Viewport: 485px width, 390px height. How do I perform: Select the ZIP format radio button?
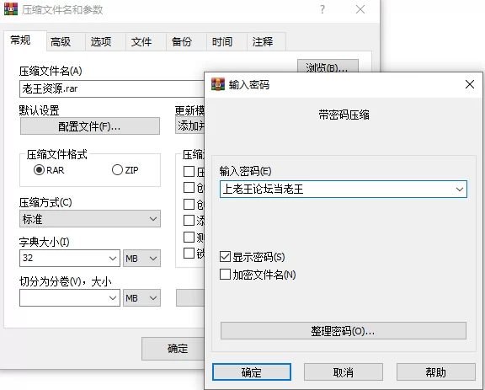117,170
